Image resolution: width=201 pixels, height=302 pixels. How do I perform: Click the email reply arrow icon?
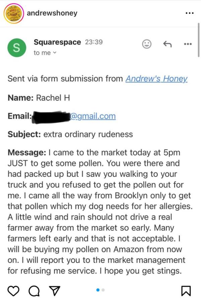pos(167,44)
